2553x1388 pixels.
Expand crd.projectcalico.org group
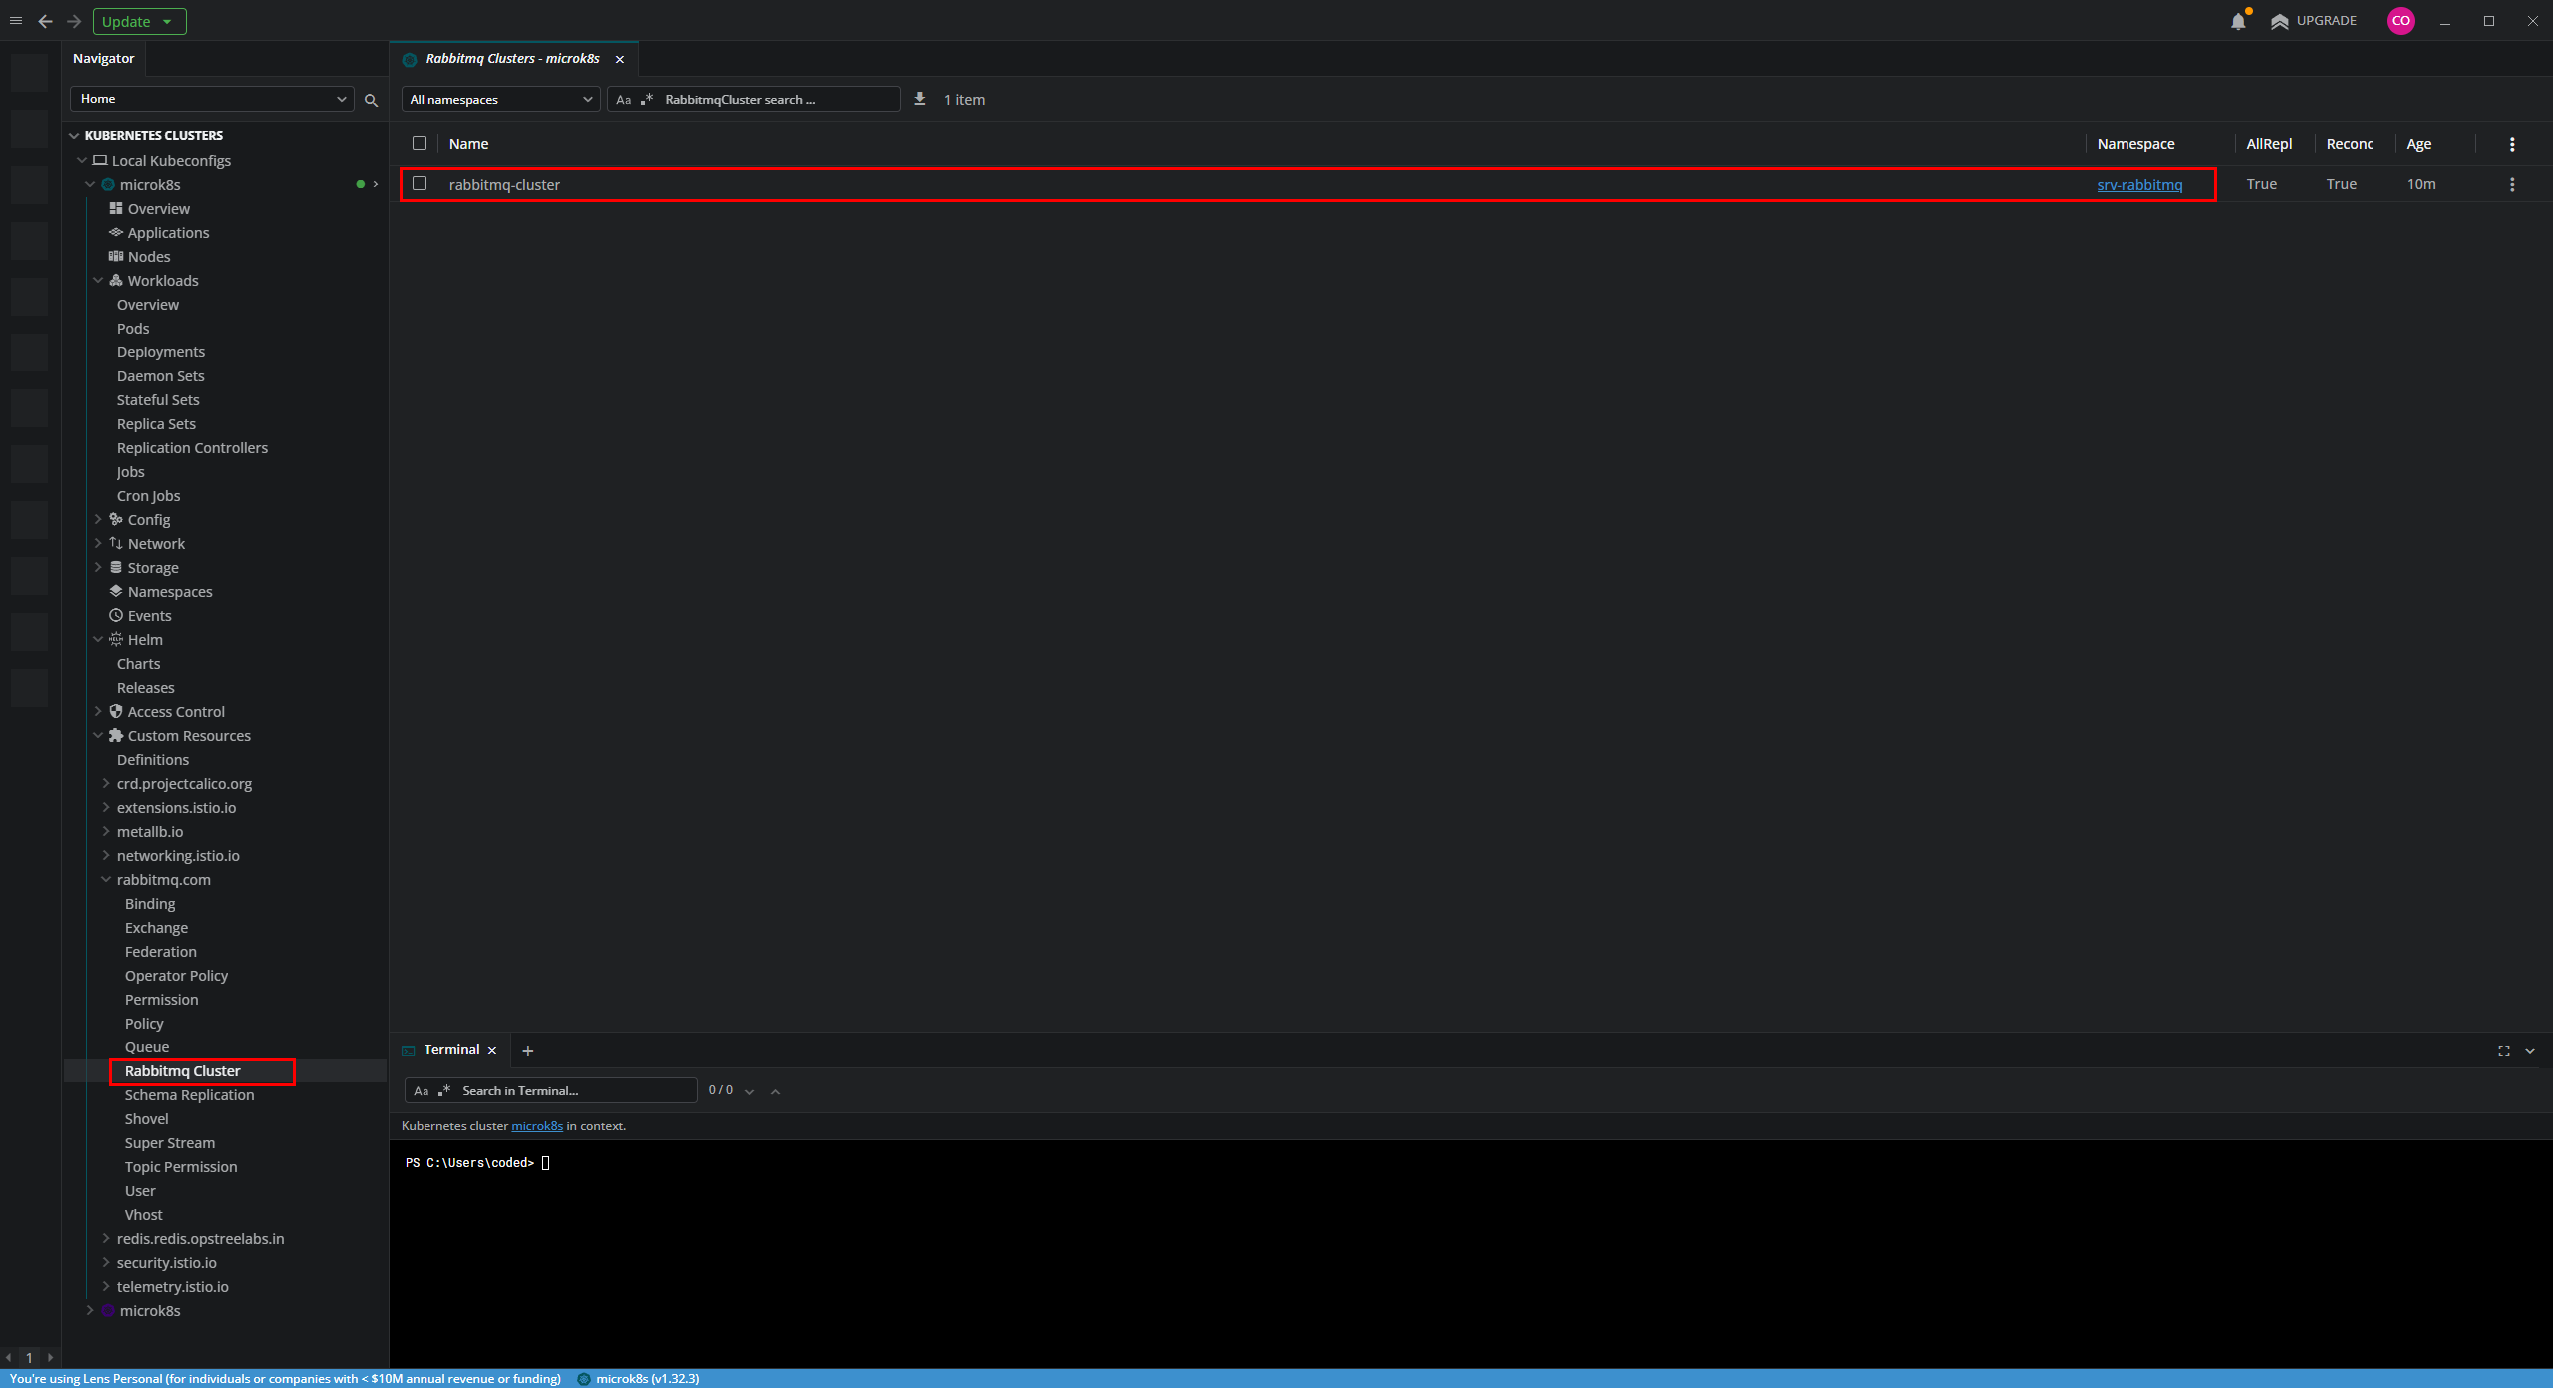(106, 783)
